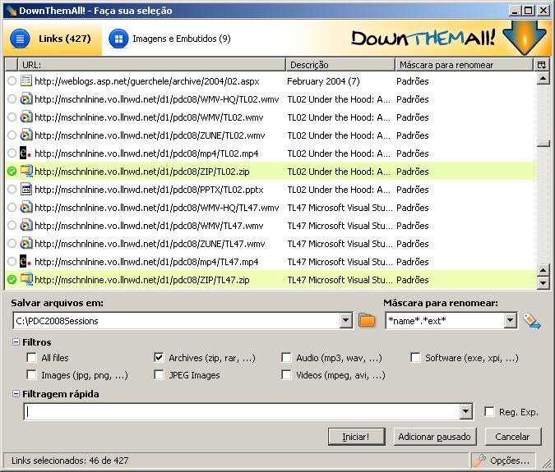
Task: Click the *name*.*ext* mask field
Action: (446, 320)
